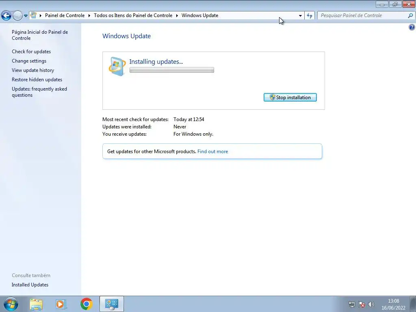Click the Find out more link
The image size is (416, 312).
point(212,152)
